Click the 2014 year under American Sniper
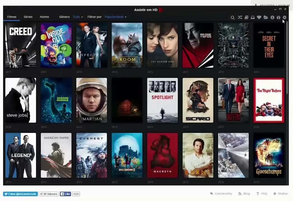 click(x=44, y=182)
